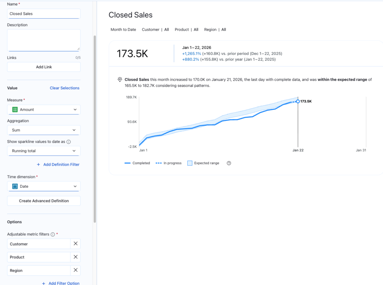Open the Customer All filter
This screenshot has height=285, width=383.
pyautogui.click(x=155, y=30)
